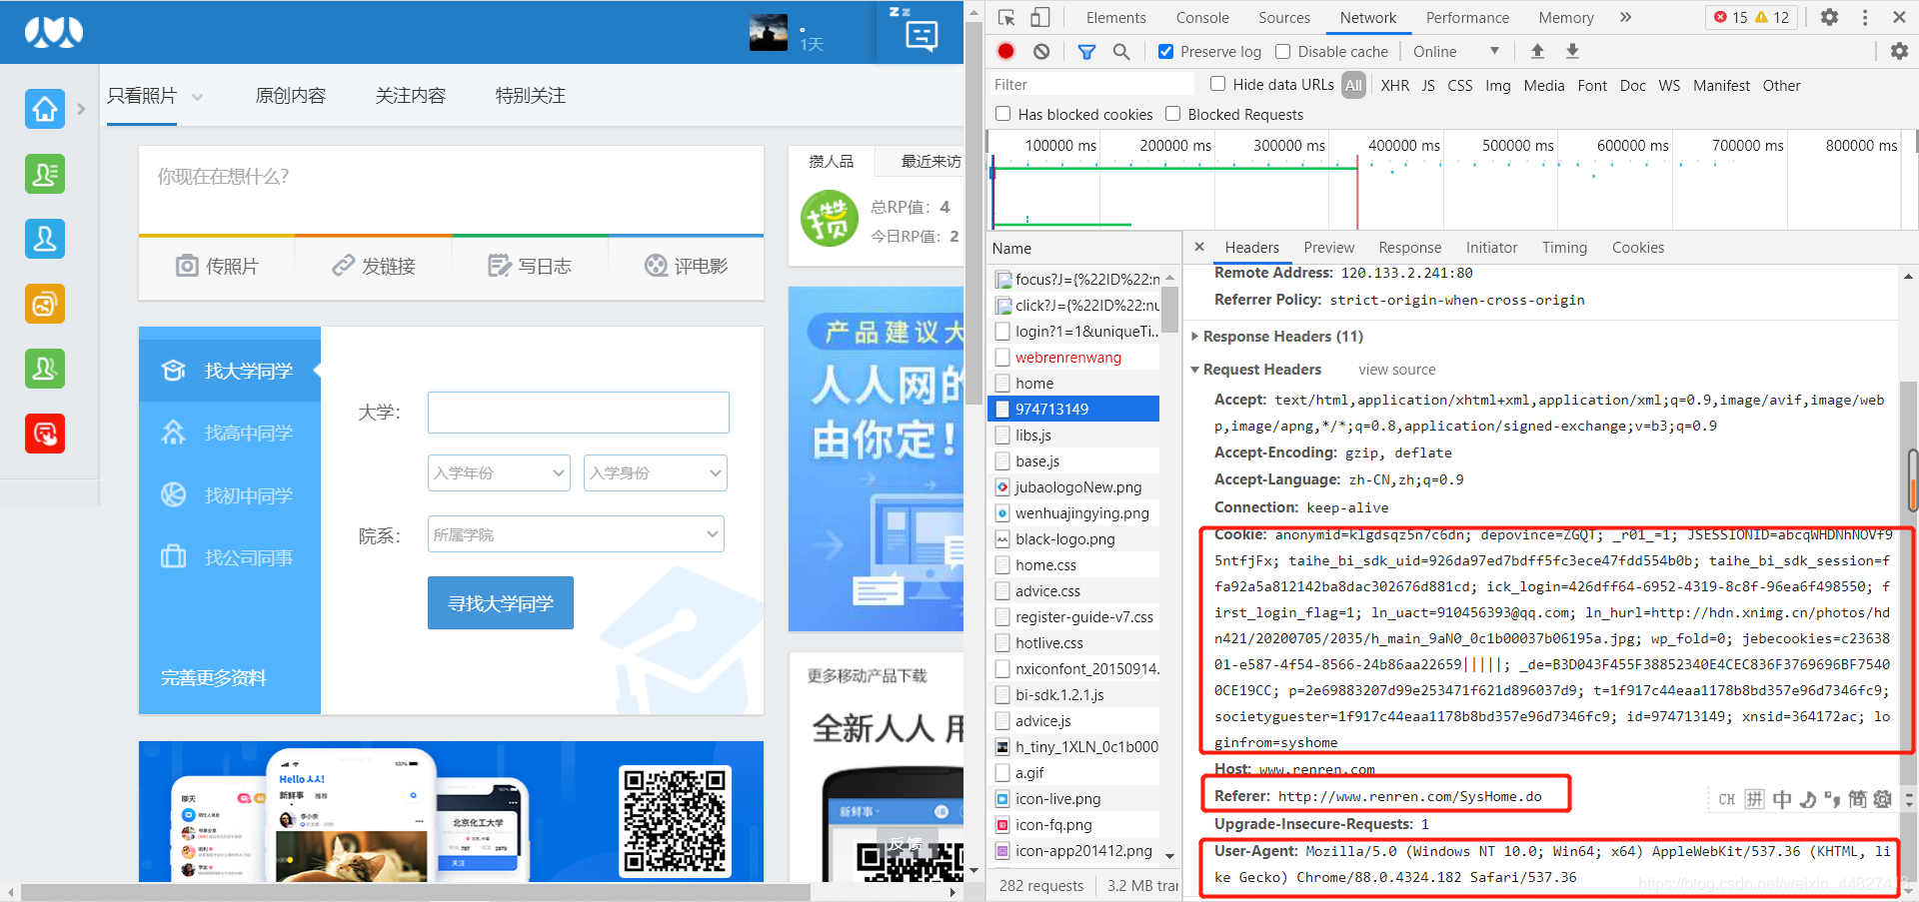This screenshot has height=902, width=1919.
Task: Click the errors and warnings counter badge
Action: (x=1751, y=17)
